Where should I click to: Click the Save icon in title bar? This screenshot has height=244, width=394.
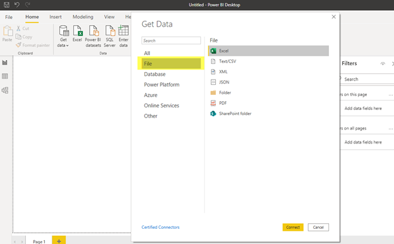tap(6, 4)
